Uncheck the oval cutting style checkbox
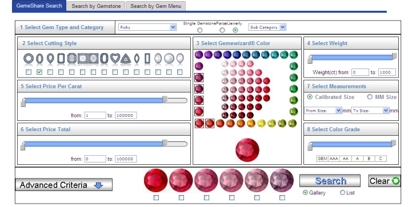 [x=39, y=72]
